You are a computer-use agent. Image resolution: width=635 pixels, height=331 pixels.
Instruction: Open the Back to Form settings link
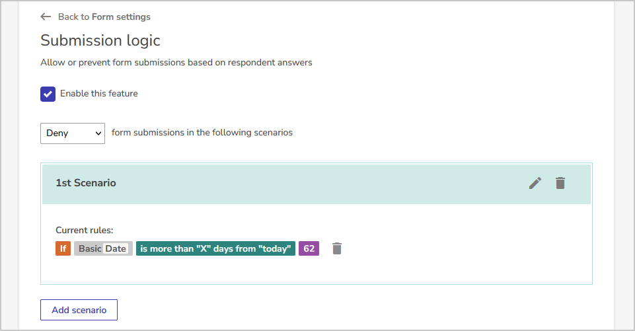[x=104, y=17]
